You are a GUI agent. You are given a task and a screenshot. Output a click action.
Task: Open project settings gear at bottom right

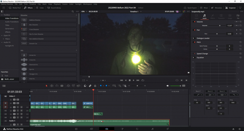tap(239, 129)
